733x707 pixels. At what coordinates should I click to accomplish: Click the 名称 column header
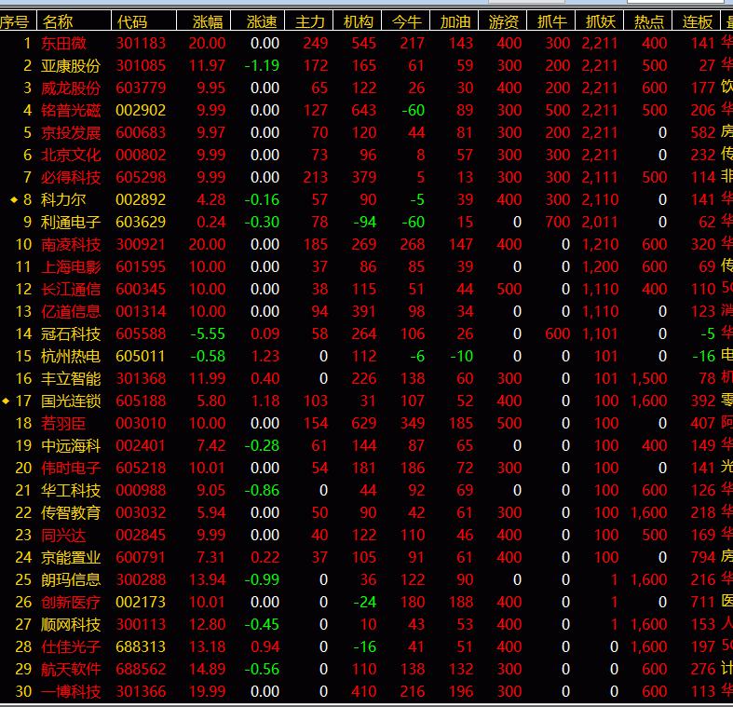pyautogui.click(x=58, y=21)
